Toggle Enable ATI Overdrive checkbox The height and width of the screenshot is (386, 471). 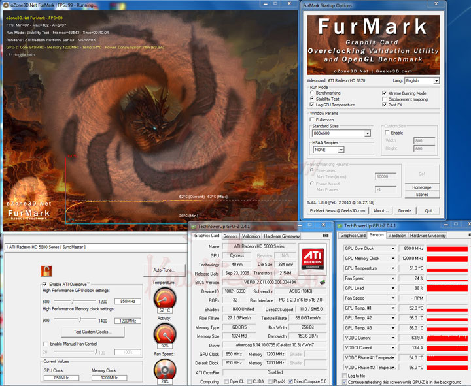click(x=44, y=284)
